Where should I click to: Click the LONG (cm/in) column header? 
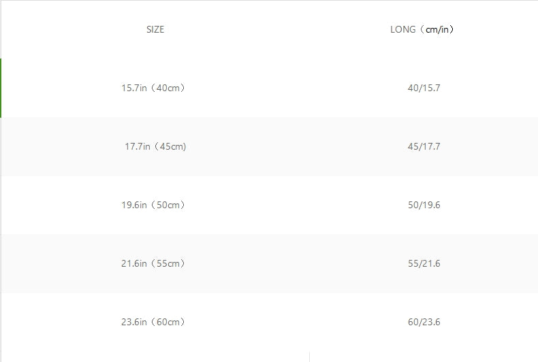[x=422, y=29]
